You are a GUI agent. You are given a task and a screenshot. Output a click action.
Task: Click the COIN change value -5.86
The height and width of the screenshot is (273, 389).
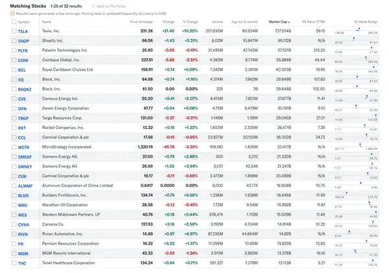[170, 60]
